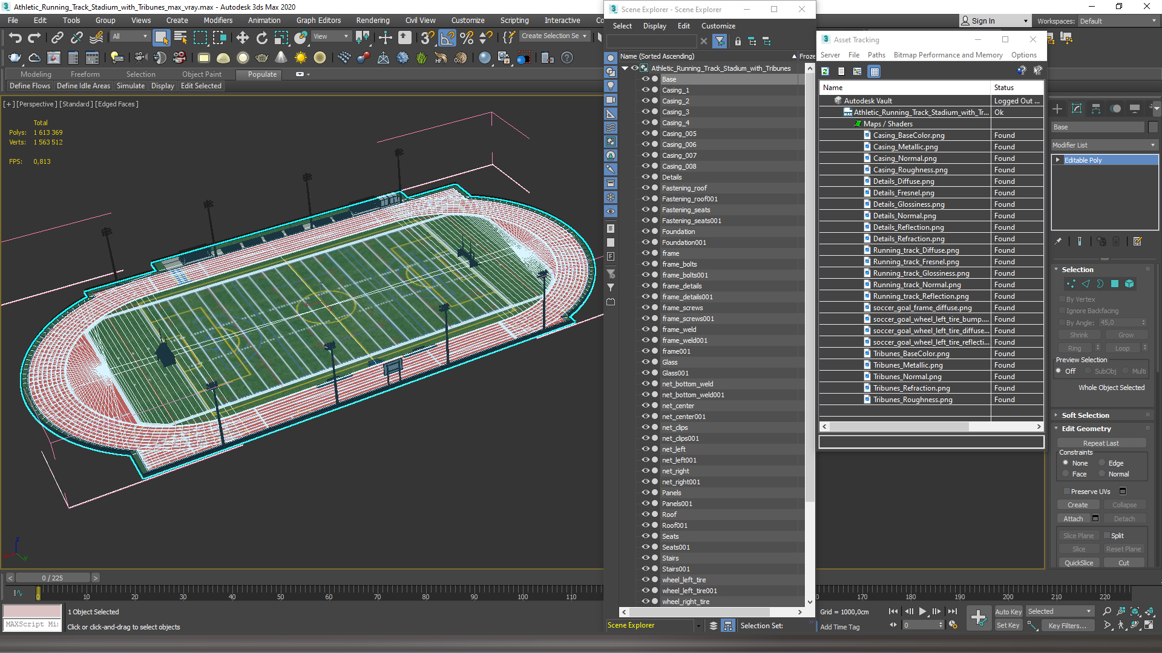This screenshot has width=1162, height=653.
Task: Switch to the Populate ribbon tab
Action: coord(262,74)
